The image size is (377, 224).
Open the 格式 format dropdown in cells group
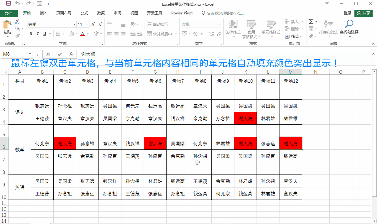coord(294,36)
